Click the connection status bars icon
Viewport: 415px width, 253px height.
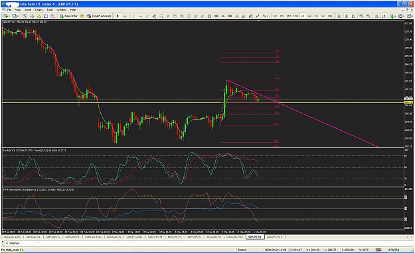click(x=378, y=250)
